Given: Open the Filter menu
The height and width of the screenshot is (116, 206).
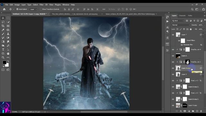Looking at the screenshot, I should point(42,5).
